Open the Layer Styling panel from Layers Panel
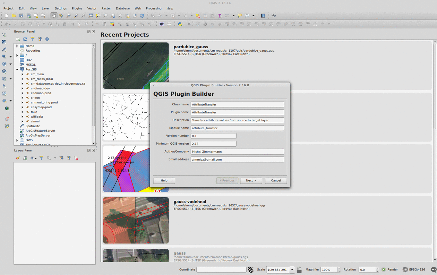Viewport: 437px width, 275px height. click(18, 158)
